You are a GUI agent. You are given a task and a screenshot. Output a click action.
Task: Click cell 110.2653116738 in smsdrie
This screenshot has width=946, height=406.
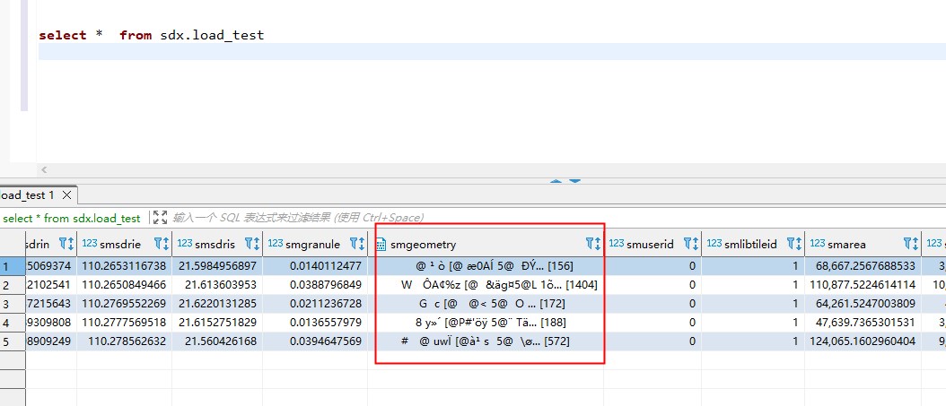pos(124,265)
